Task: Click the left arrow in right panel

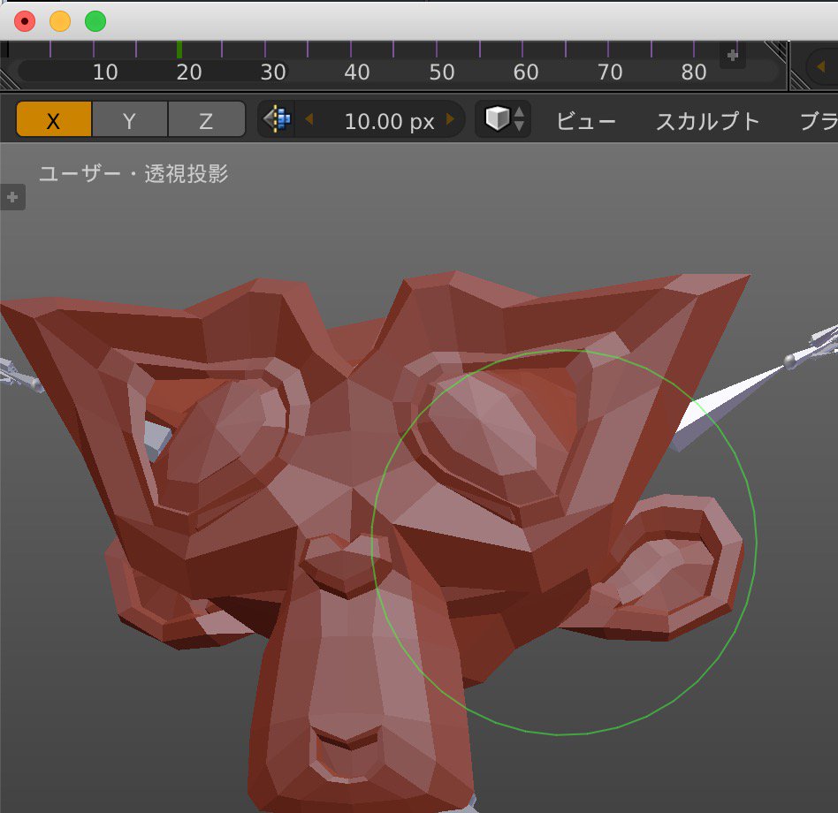Action: 821,67
